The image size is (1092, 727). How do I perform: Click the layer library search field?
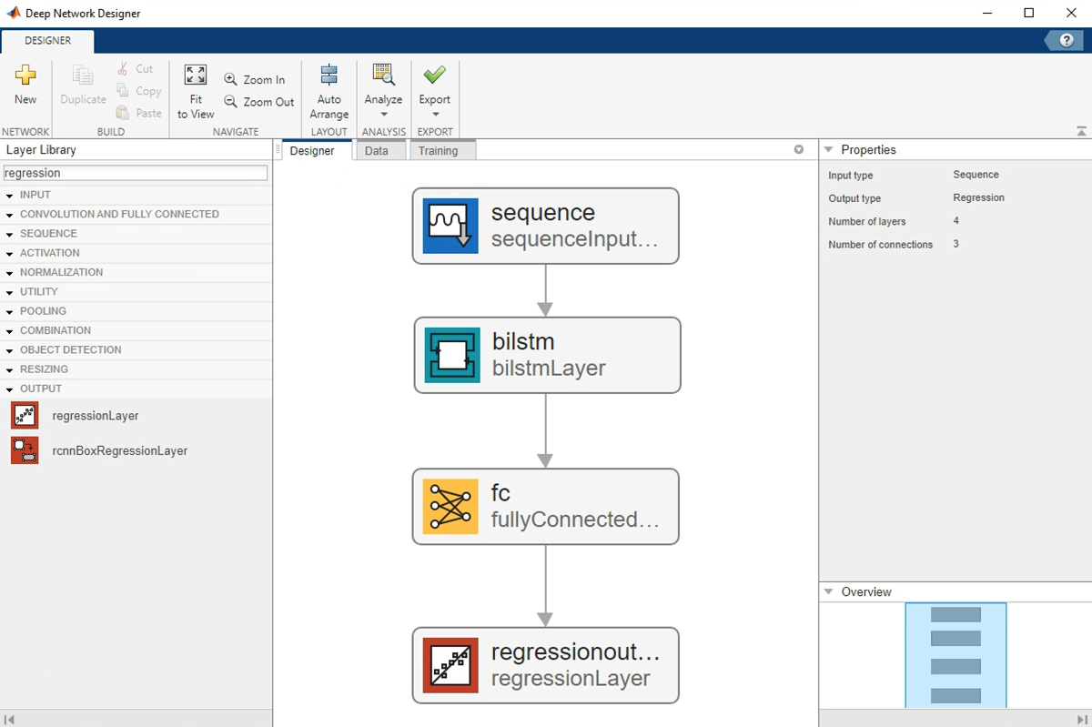(136, 173)
